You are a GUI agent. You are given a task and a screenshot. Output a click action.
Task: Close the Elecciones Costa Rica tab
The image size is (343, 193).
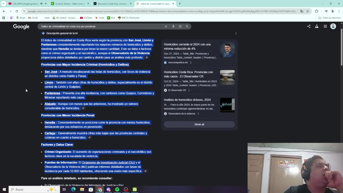(131, 4)
